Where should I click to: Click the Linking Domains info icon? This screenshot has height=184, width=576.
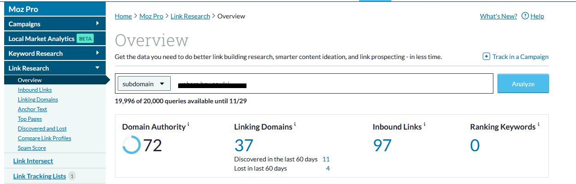click(x=295, y=125)
